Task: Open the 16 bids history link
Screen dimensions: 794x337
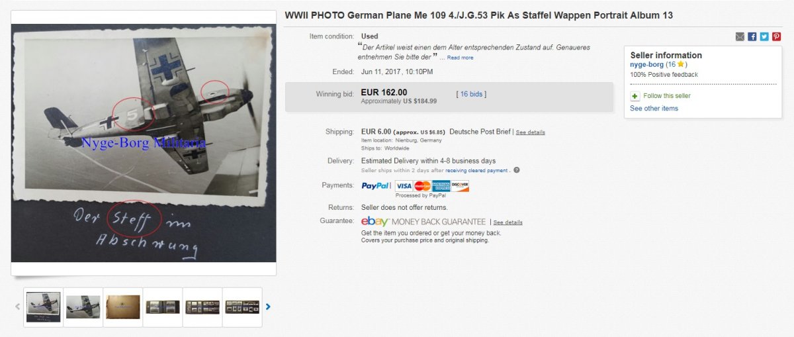Action: (471, 94)
